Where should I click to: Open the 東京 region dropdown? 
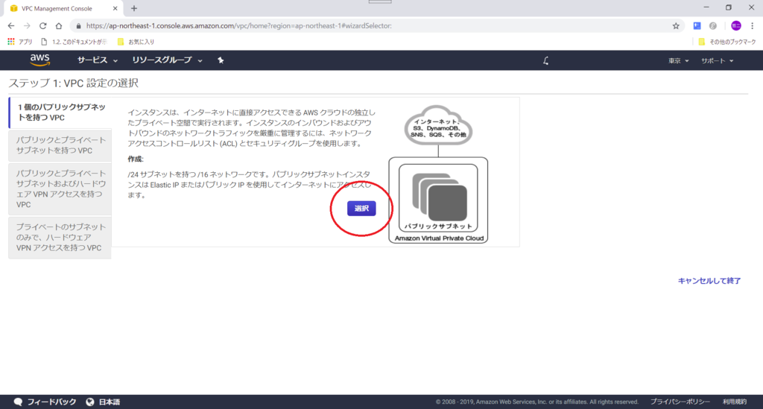(678, 61)
